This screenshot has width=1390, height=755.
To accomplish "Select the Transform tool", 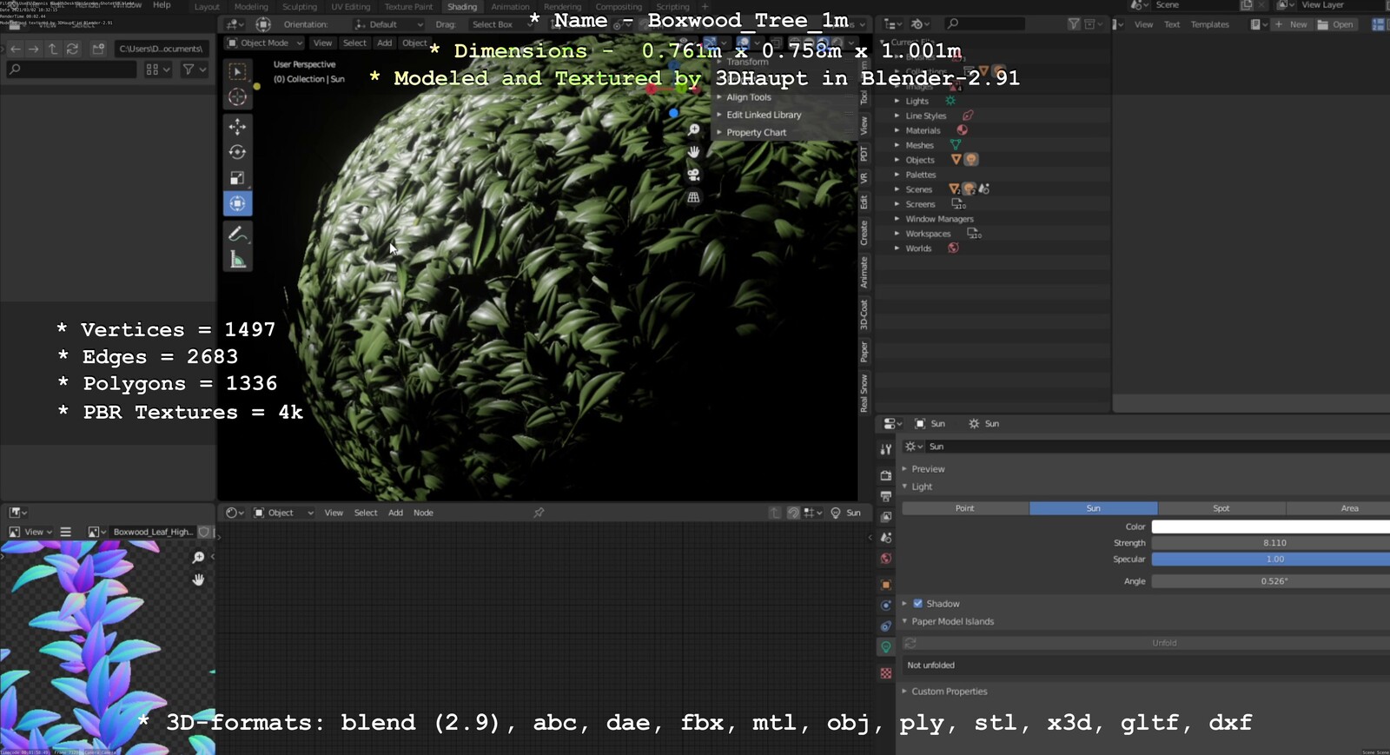I will point(237,203).
